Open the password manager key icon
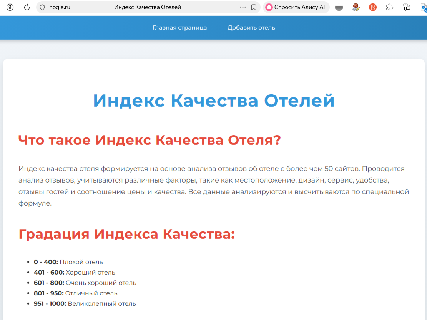Viewport: 427px width, 320px height. point(407,7)
